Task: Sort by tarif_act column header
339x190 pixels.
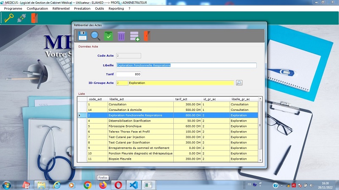Action: click(187, 99)
